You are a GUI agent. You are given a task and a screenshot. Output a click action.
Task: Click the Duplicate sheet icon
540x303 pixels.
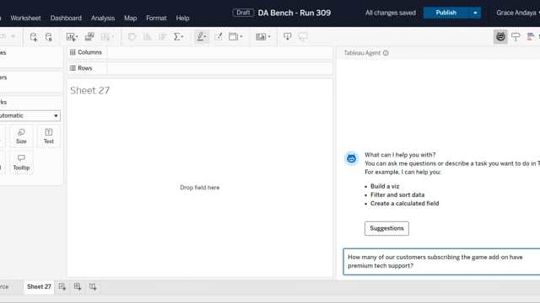[x=89, y=37]
